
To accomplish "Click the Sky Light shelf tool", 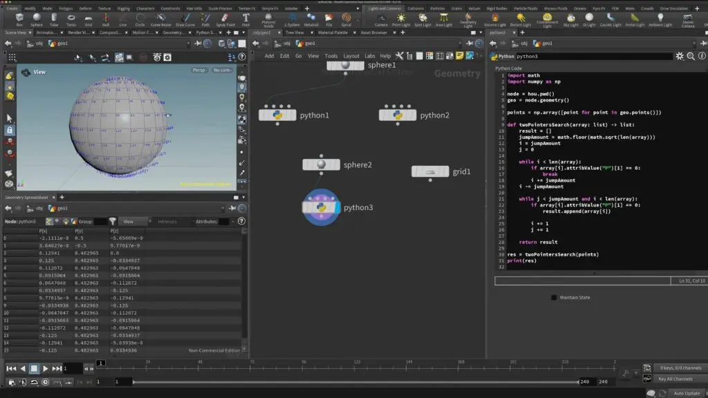I will pyautogui.click(x=571, y=19).
